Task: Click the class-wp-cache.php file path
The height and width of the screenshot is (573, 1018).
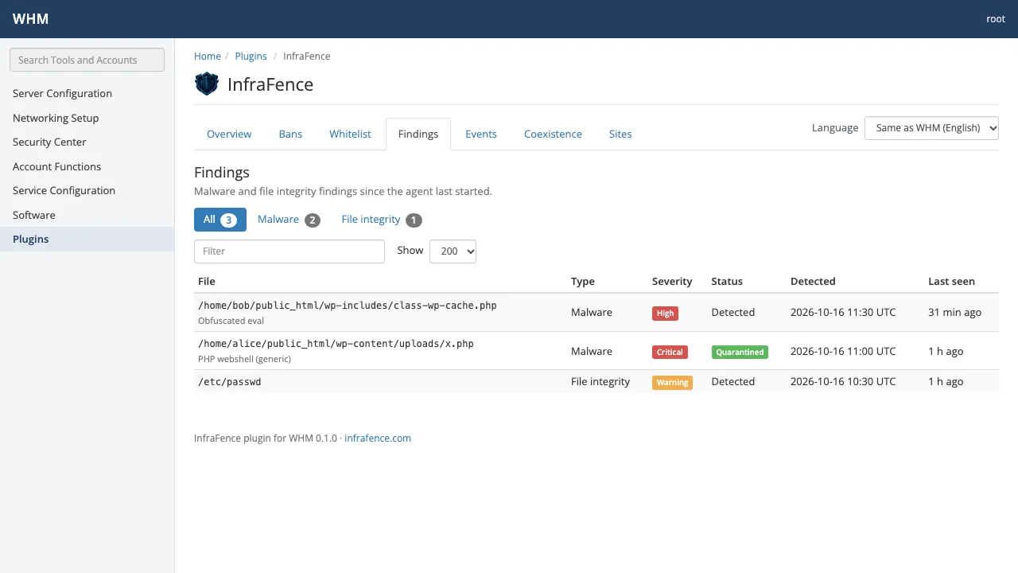Action: (x=348, y=306)
